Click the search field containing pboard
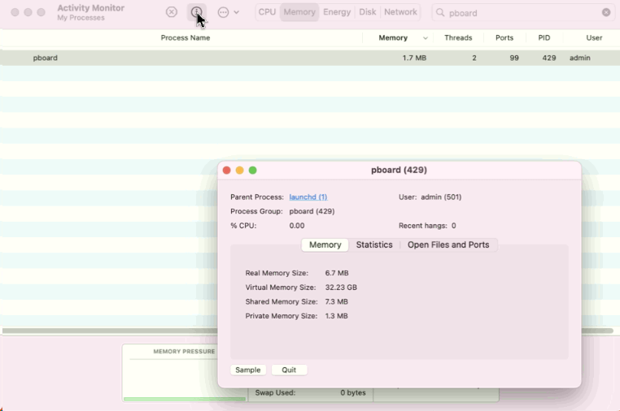The image size is (620, 411). click(522, 13)
